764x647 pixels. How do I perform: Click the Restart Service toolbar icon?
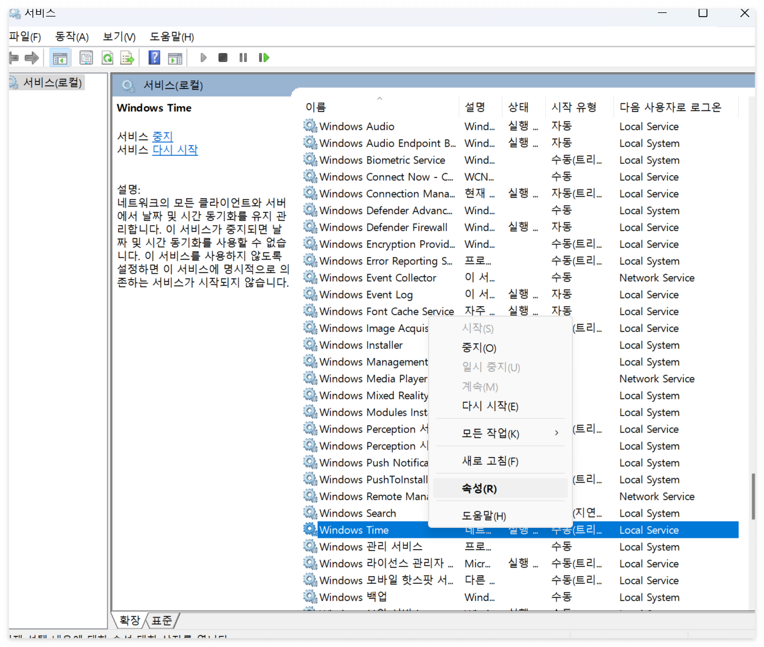264,58
